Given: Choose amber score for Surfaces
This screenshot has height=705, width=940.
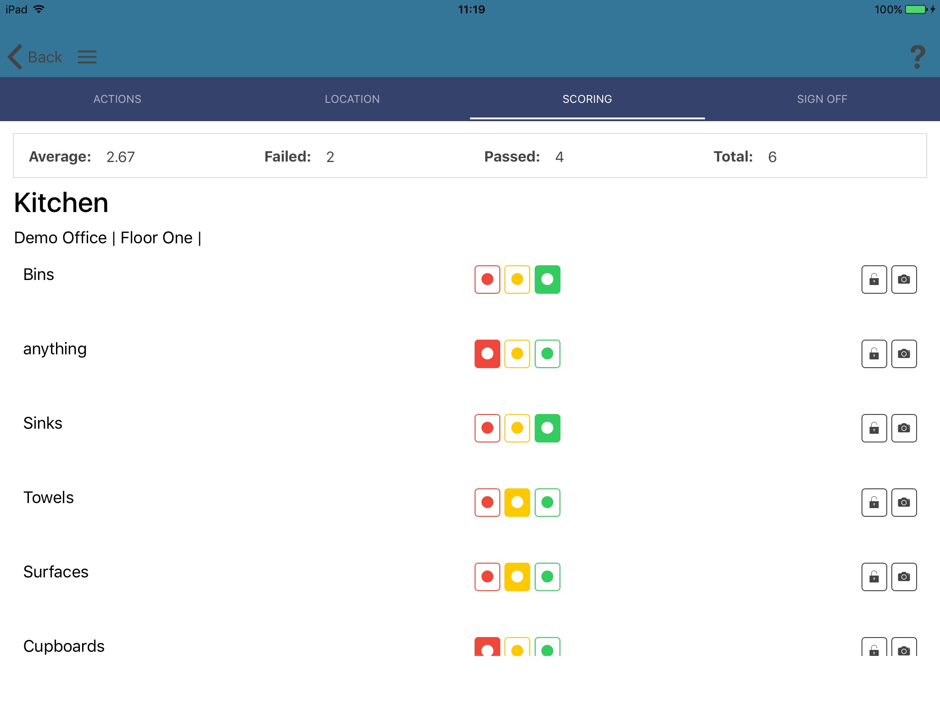Looking at the screenshot, I should click(x=517, y=577).
